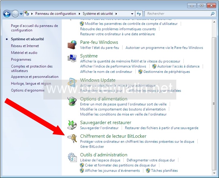
Task: Click Modifier le comportement des boutons d'alimentation
Action: click(123, 109)
